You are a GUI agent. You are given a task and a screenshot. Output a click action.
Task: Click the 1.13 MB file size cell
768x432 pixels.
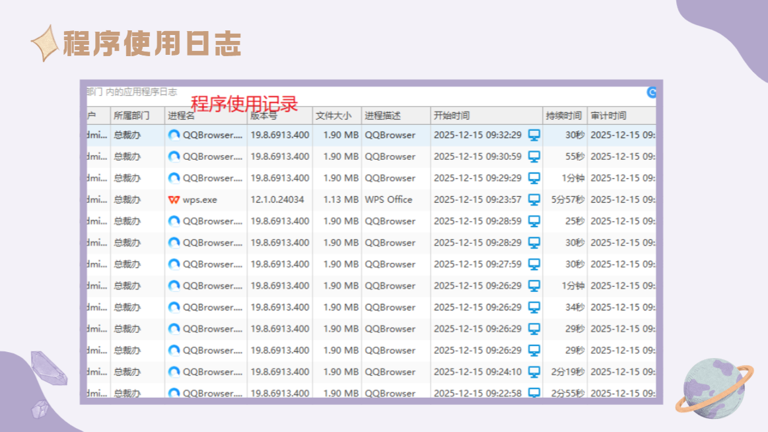[341, 200]
